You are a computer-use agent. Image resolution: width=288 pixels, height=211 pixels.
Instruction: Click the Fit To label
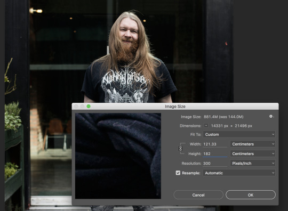[x=196, y=134]
